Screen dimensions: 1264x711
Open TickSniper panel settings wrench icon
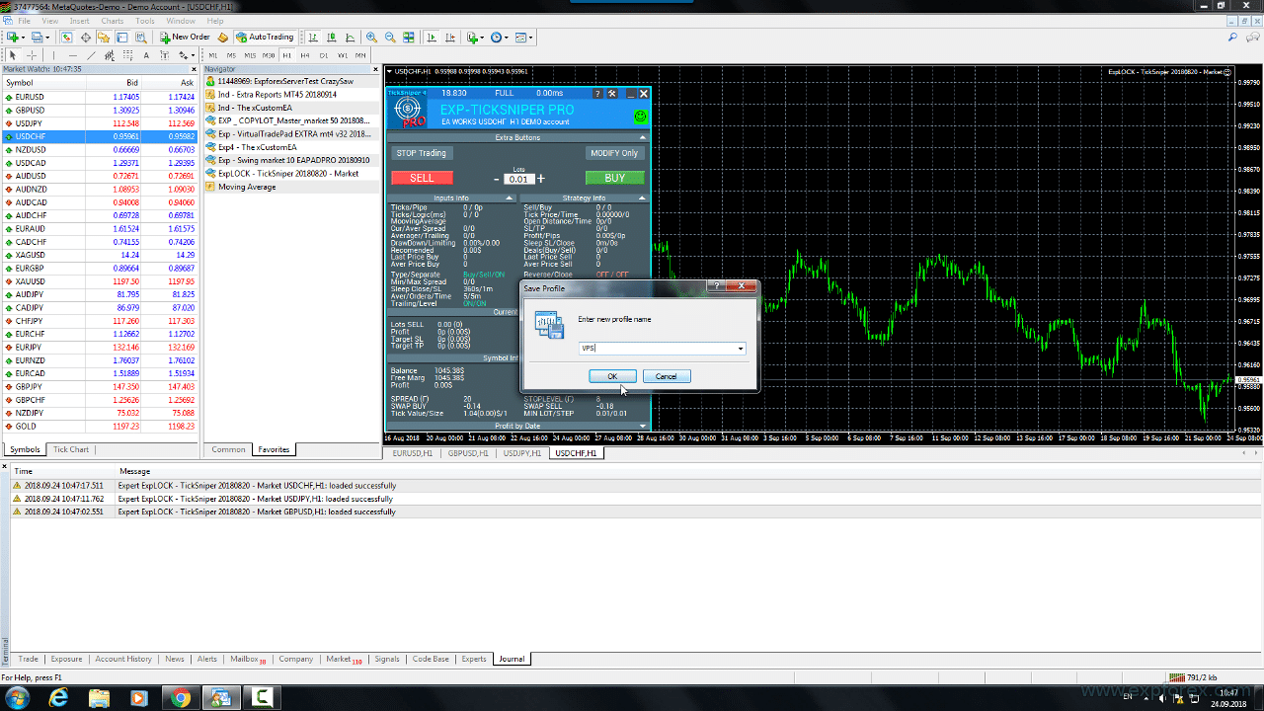(611, 93)
